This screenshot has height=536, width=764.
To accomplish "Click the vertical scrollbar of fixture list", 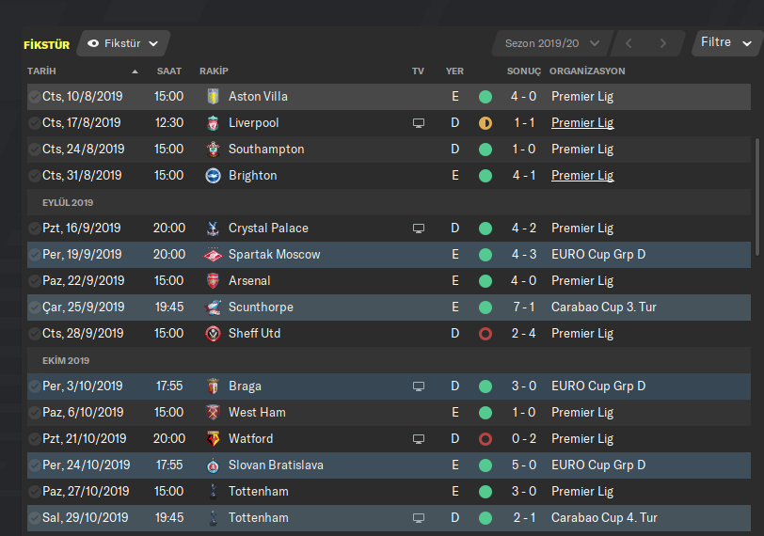I will (x=757, y=196).
